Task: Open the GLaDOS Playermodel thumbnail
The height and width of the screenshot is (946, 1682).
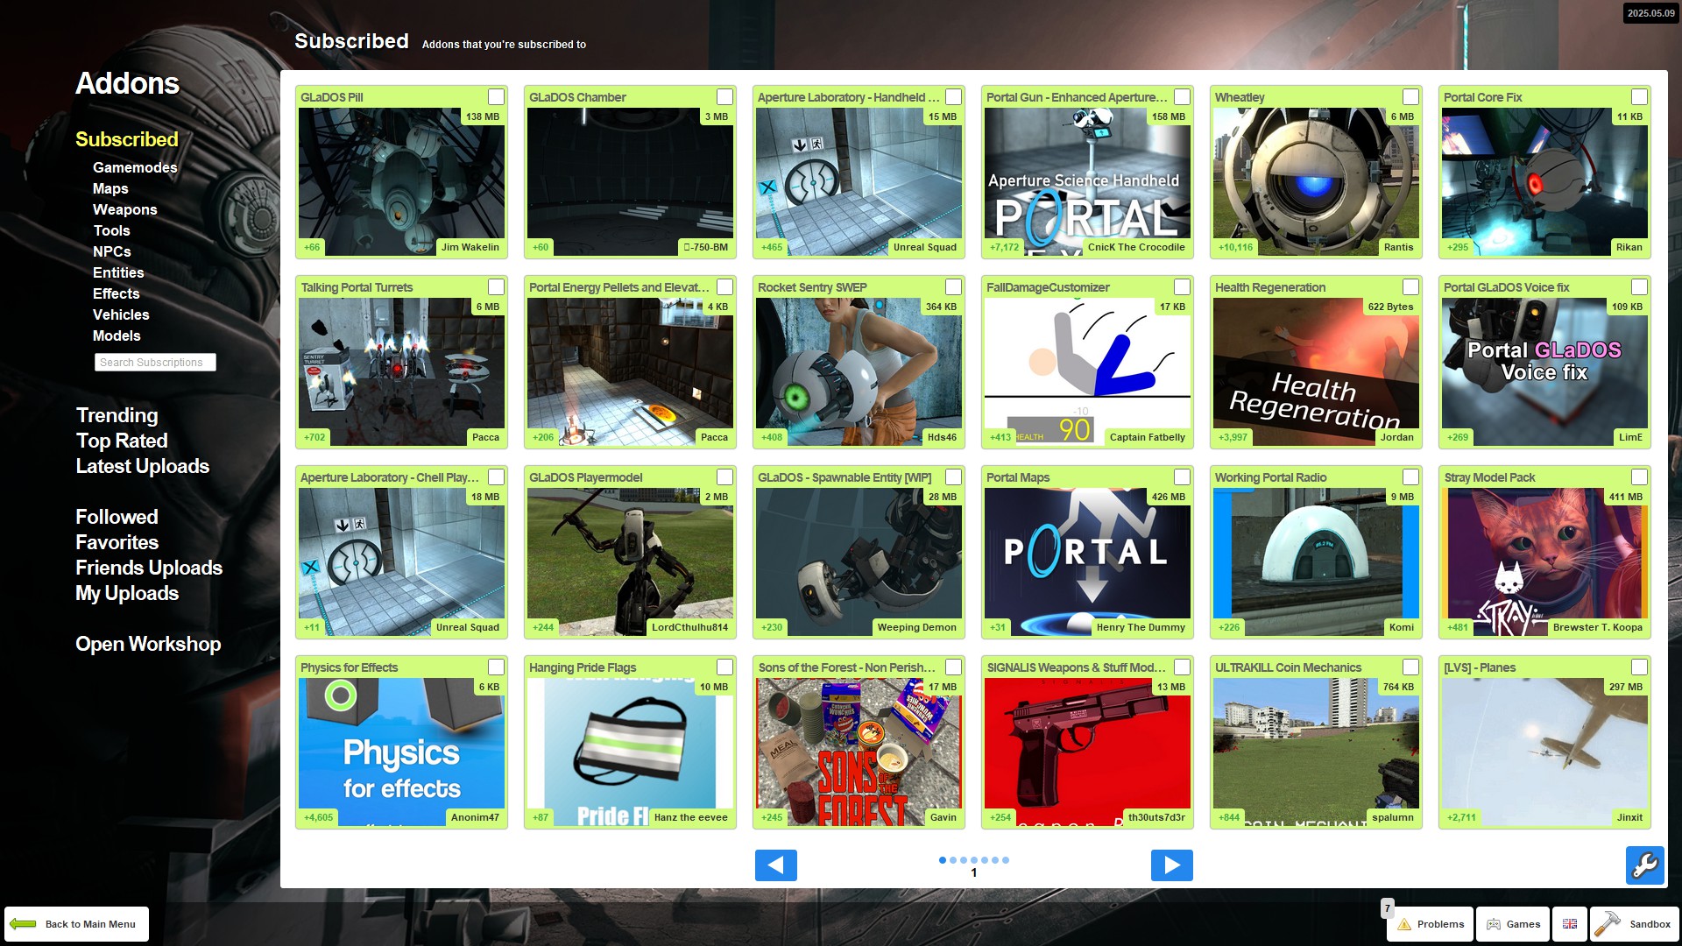Action: click(x=630, y=561)
